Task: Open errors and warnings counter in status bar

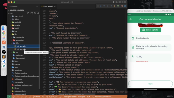Action: (x=52, y=97)
